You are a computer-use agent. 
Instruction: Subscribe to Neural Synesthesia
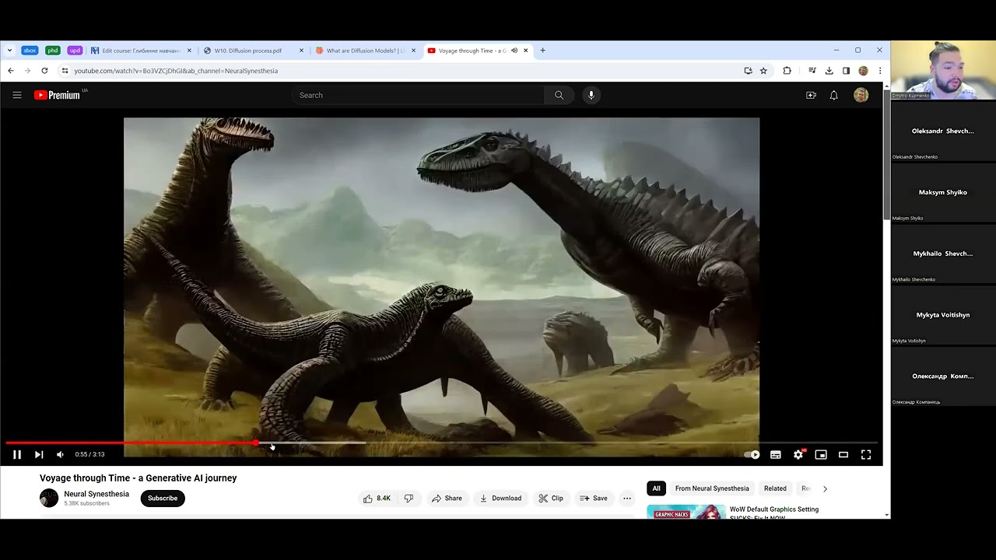(163, 499)
